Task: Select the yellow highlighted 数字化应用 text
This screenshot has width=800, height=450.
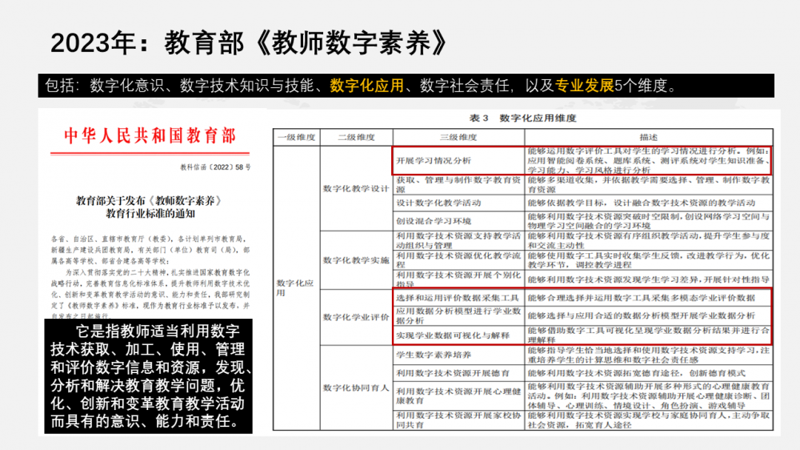Action: 366,86
